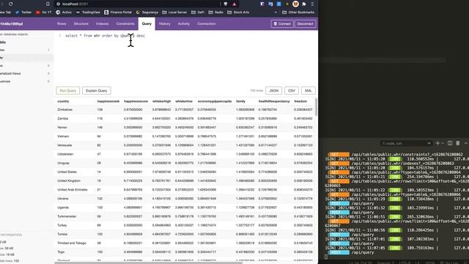Open terminal selector '1: node, zsh'
469x264 pixels.
click(406, 144)
